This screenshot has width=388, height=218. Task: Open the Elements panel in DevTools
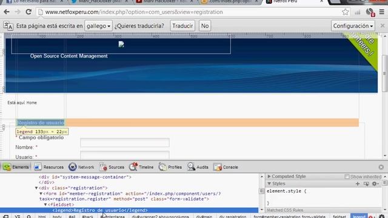click(x=16, y=167)
